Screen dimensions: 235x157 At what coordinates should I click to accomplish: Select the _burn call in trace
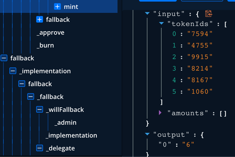pyautogui.click(x=45, y=45)
